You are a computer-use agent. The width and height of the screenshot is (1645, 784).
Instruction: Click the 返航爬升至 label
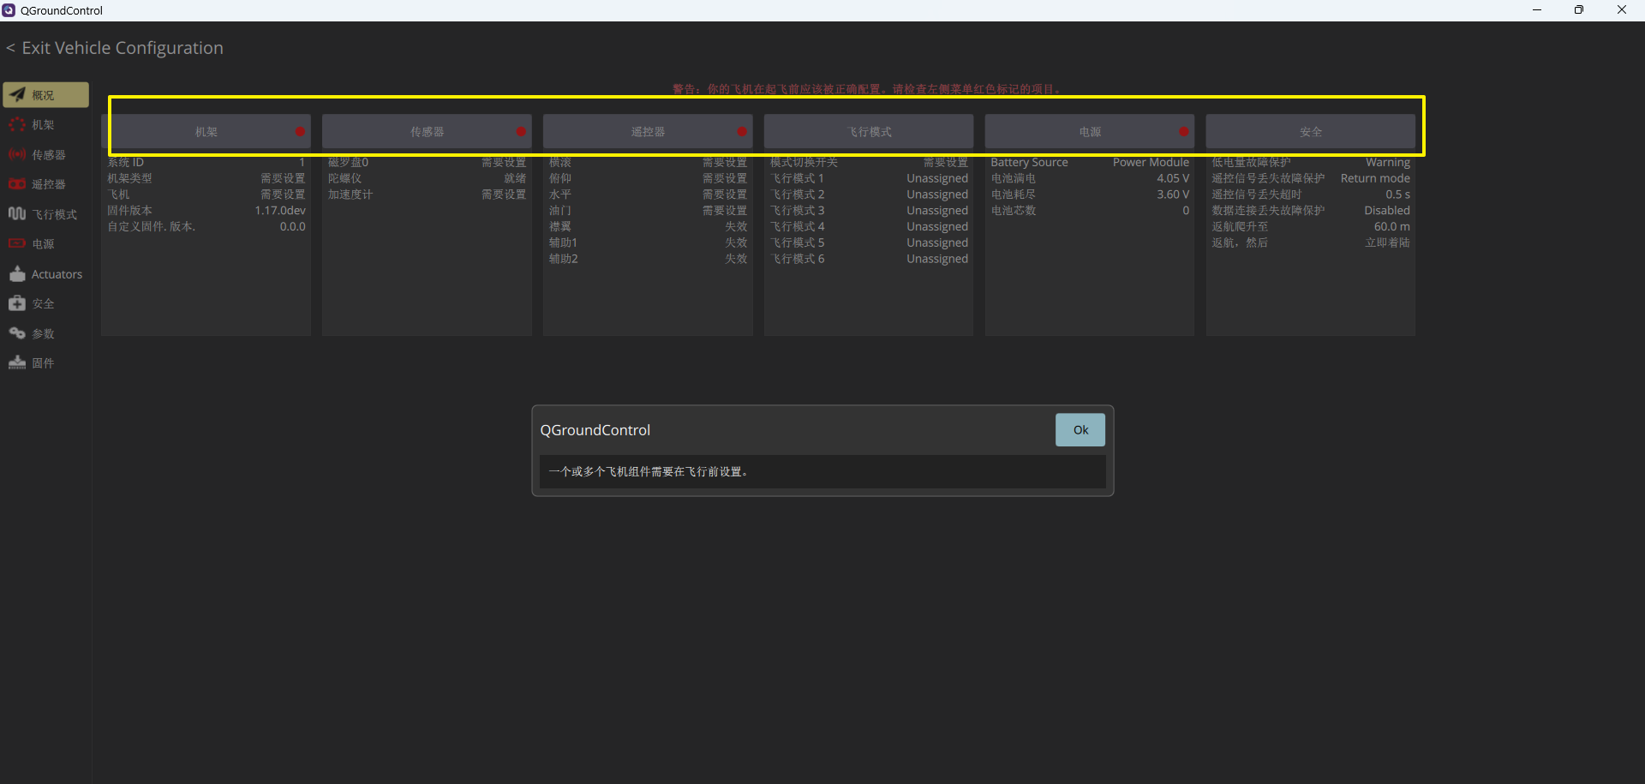point(1240,227)
